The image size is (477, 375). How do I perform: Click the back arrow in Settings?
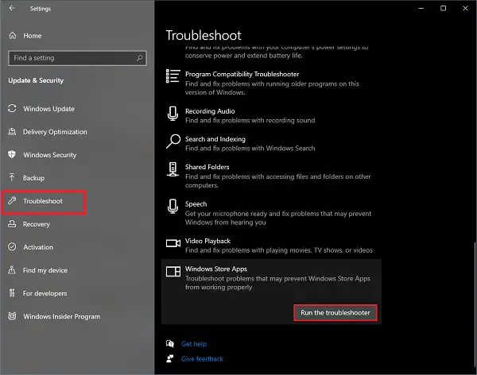pos(12,8)
